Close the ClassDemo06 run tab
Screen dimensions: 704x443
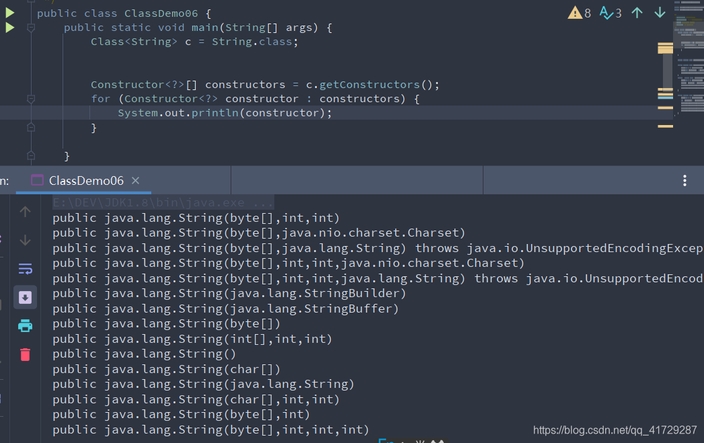[x=135, y=180]
